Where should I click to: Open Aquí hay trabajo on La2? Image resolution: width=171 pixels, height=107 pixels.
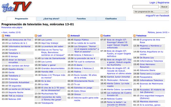tap(50, 43)
